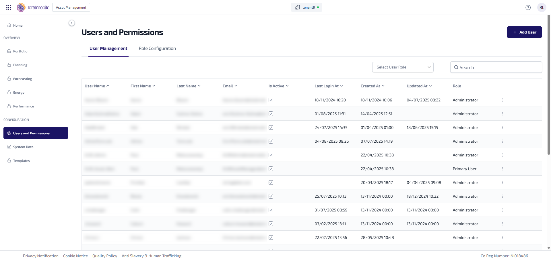Uncheck Is Active for user created 28/05/2025
Screen dimensions: 551x261
pos(271,238)
